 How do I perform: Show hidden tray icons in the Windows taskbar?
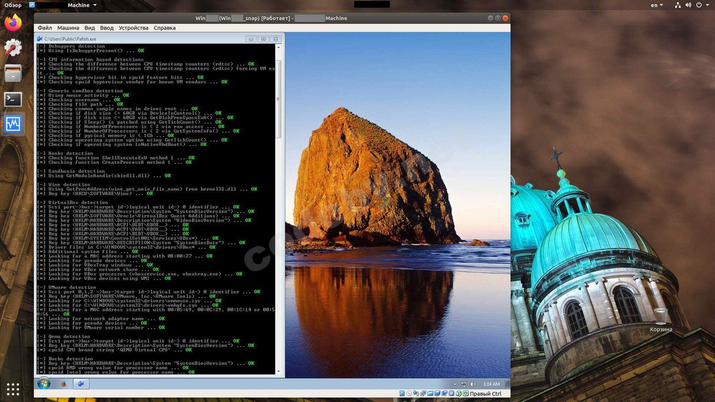[455, 384]
